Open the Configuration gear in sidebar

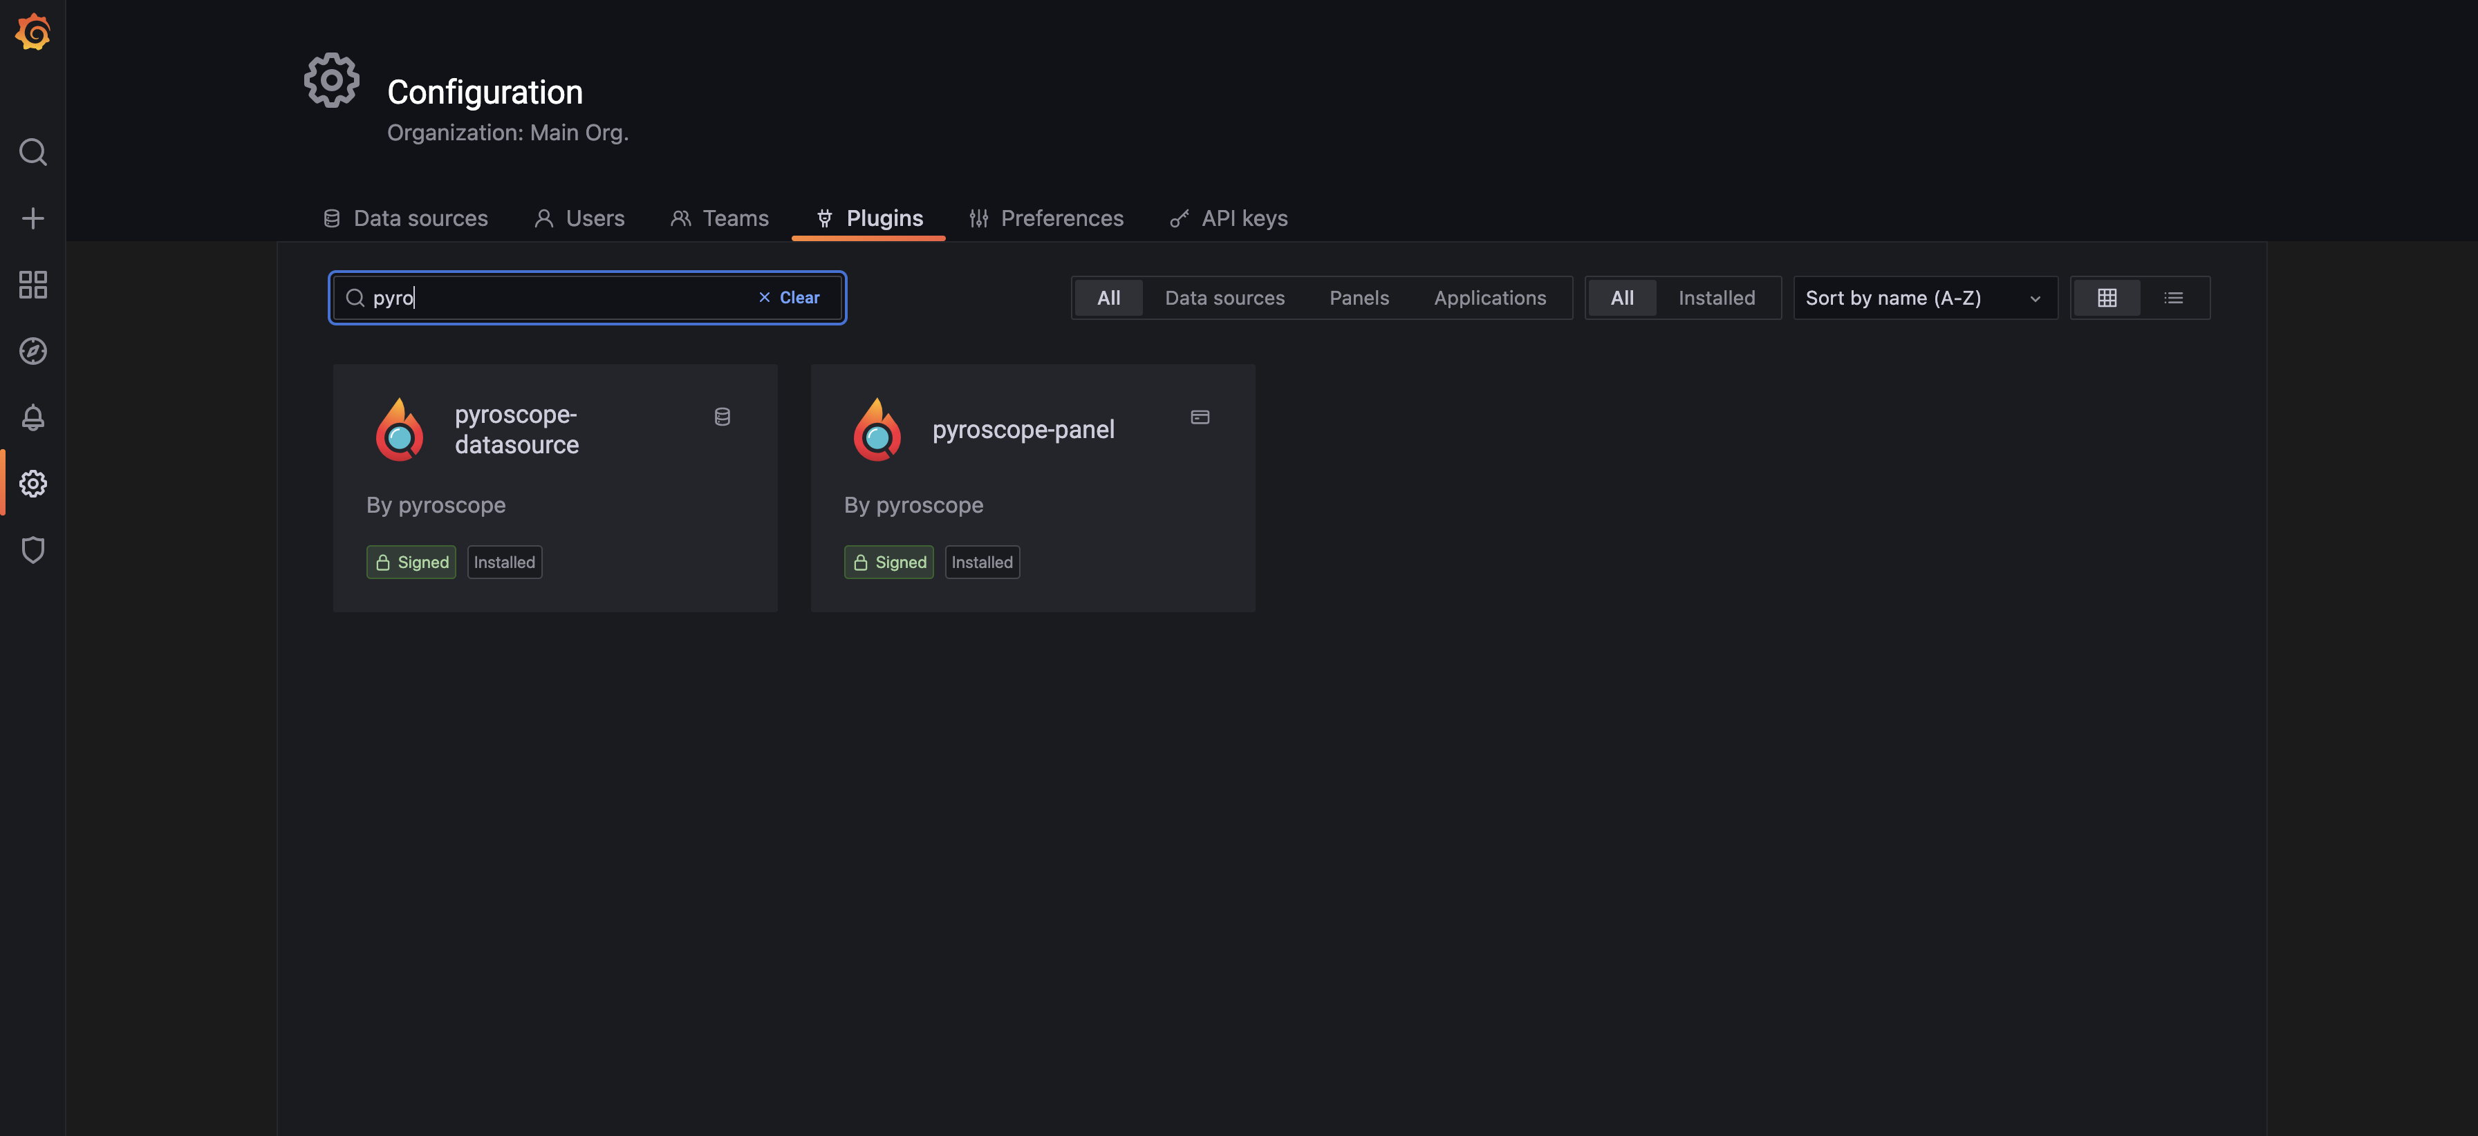32,484
